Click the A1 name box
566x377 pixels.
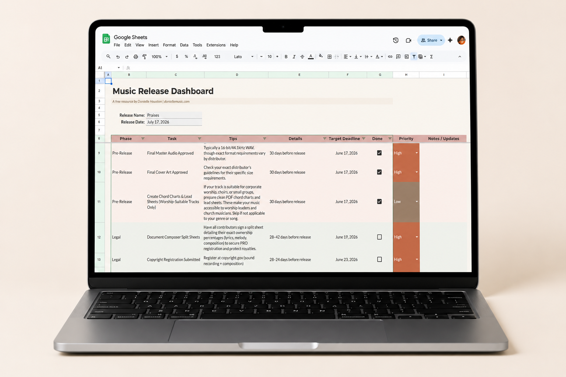[x=109, y=68]
